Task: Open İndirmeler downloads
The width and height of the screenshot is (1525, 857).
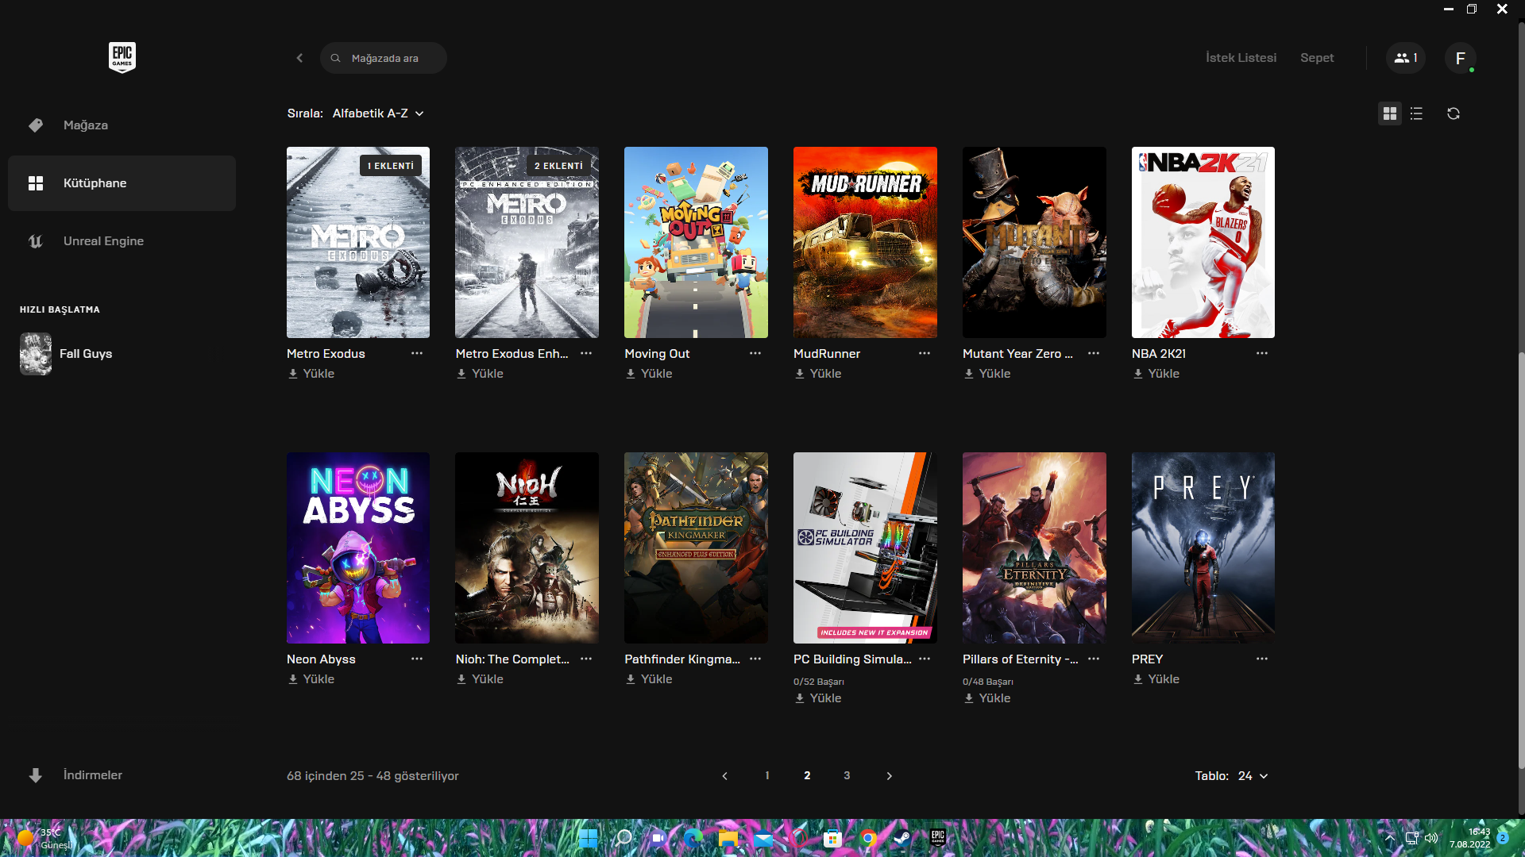Action: pos(122,775)
